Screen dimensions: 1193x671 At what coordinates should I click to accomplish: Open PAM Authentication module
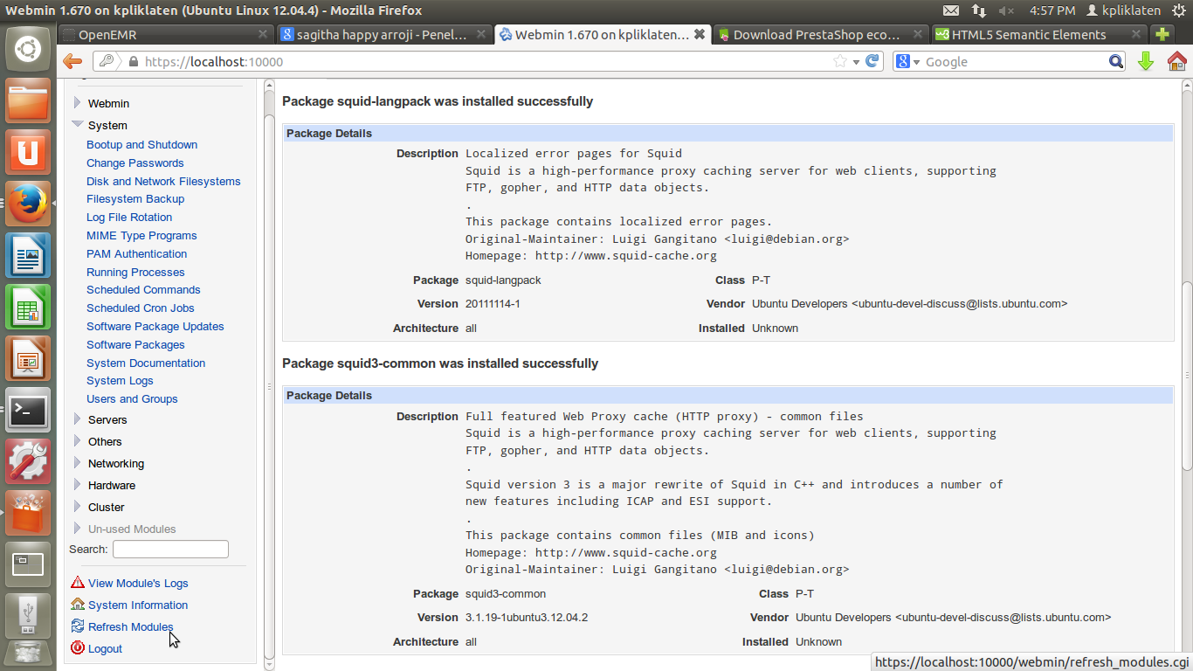[136, 254]
